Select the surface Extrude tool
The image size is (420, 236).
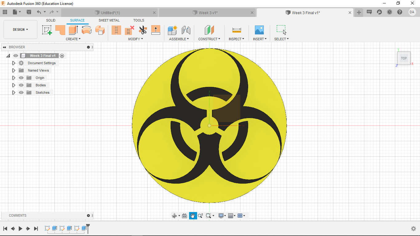[73, 30]
